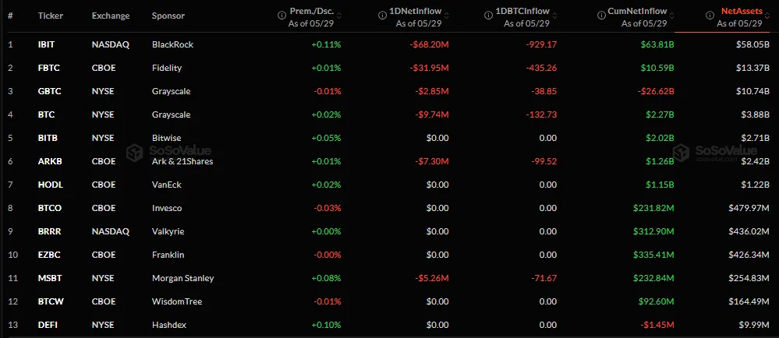Click BTC 1D BTC inflow -132.73
The image size is (779, 338).
540,114
